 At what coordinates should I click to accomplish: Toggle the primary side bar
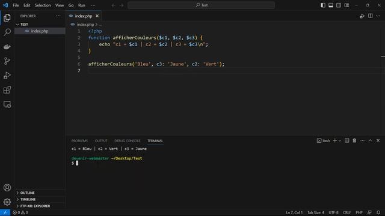pos(323,5)
